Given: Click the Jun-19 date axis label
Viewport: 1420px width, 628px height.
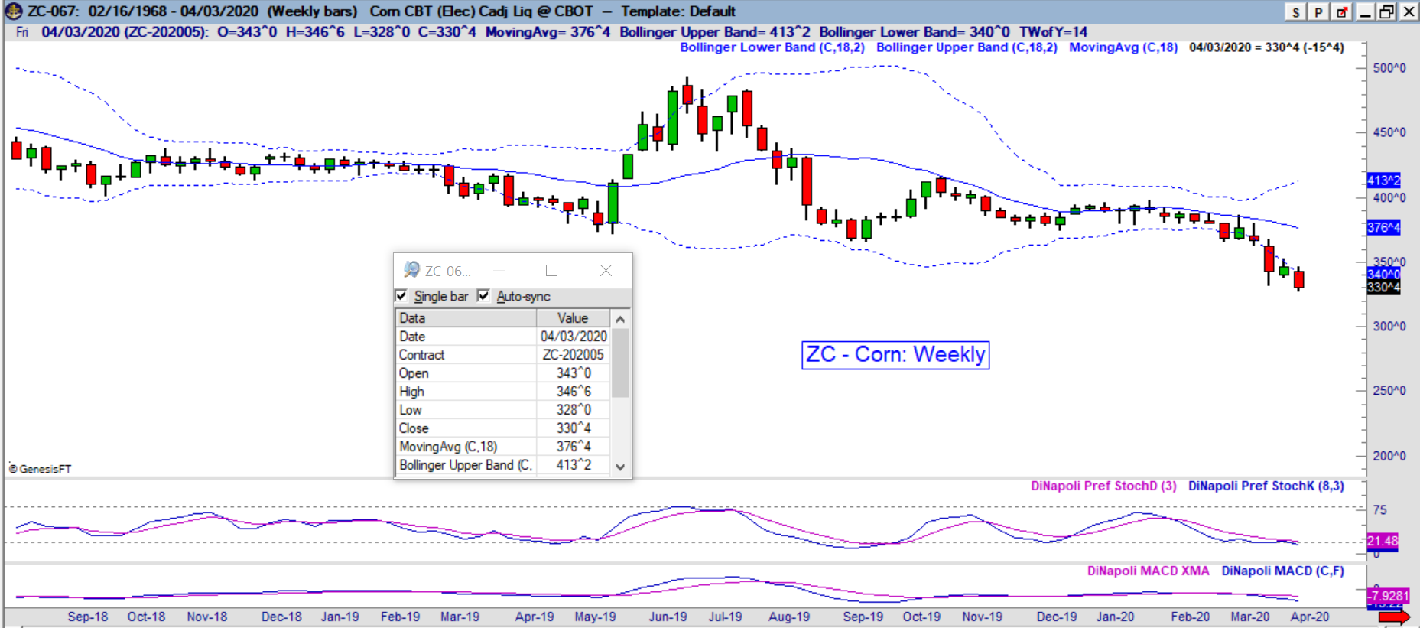Looking at the screenshot, I should click(x=668, y=617).
